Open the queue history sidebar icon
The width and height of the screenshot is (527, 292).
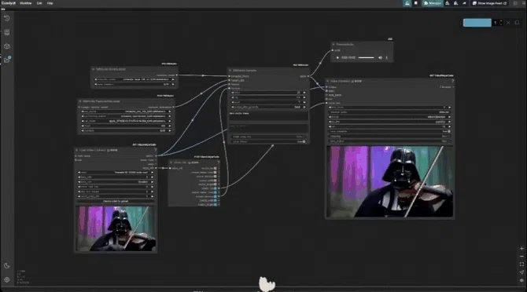pyautogui.click(x=7, y=18)
